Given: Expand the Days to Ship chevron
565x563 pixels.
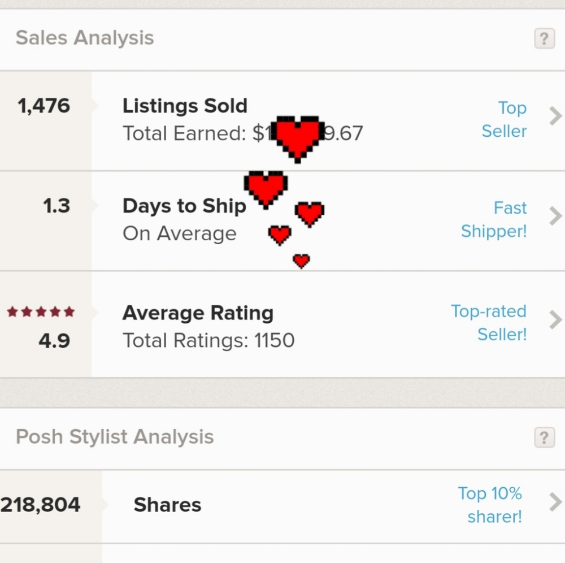Looking at the screenshot, I should tap(555, 216).
